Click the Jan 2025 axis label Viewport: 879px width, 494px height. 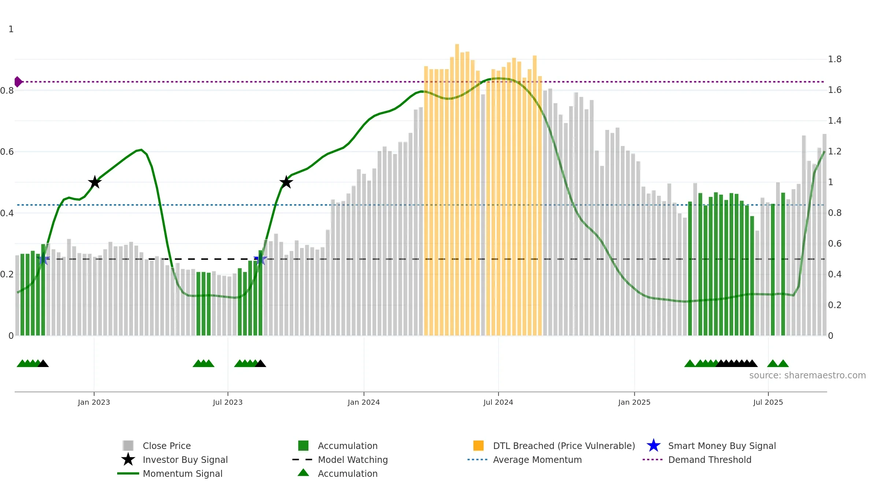click(634, 402)
